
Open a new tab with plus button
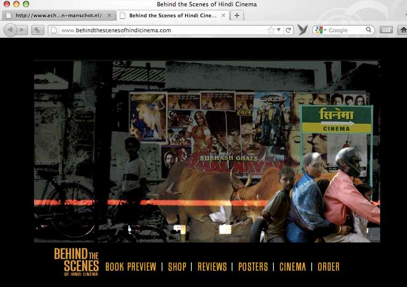click(237, 15)
